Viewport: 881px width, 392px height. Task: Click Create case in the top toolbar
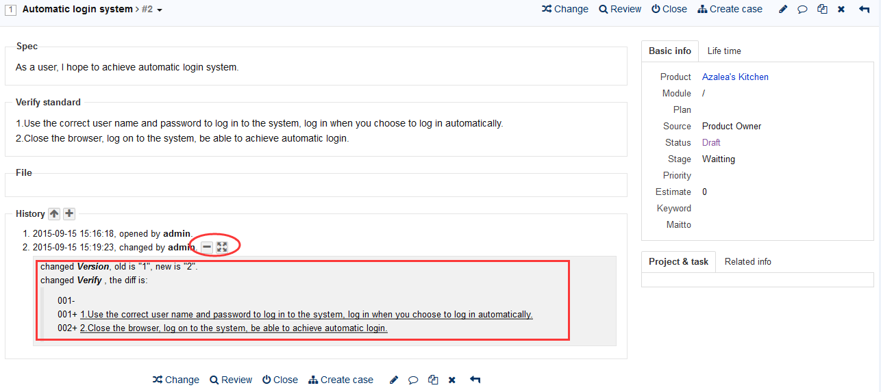730,9
